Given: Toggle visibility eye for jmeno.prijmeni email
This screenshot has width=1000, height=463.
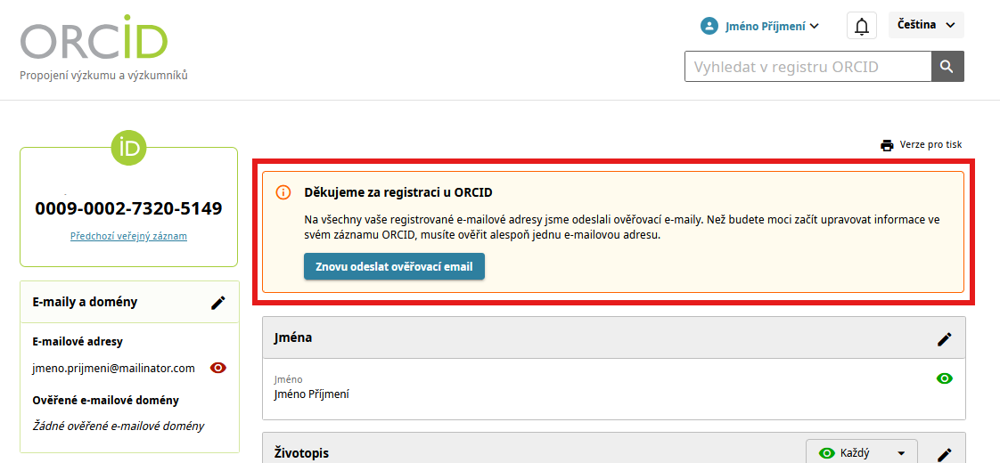Looking at the screenshot, I should (218, 368).
